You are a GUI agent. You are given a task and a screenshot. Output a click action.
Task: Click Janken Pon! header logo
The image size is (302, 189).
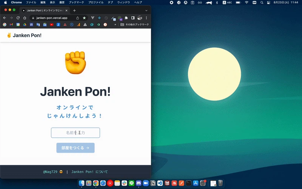[x=24, y=35]
